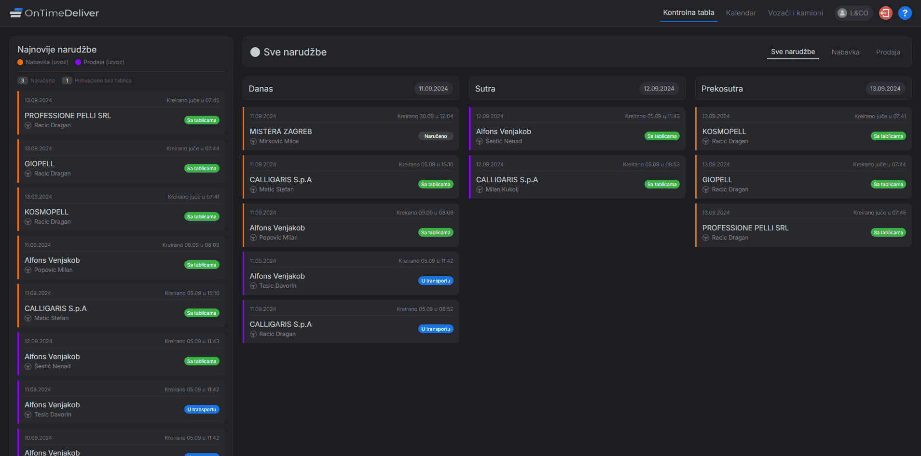Click Sa tablicama badge on GIOPELL in Prekosutra

point(888,184)
